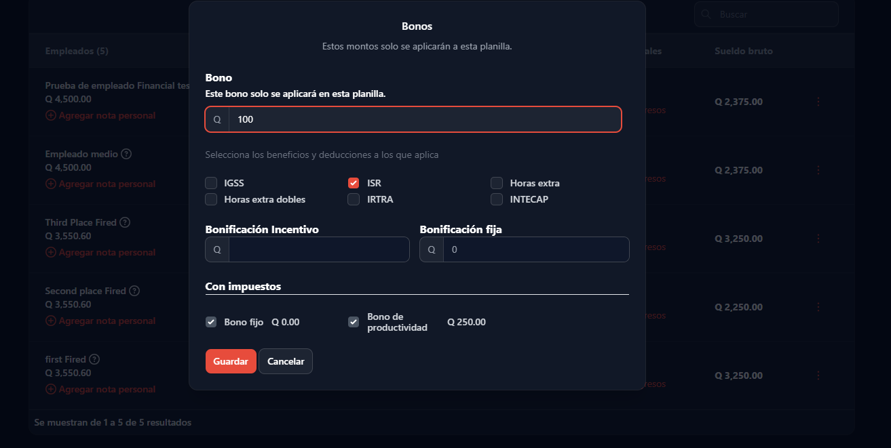Screen dimensions: 891x448
Task: Open row menu for Second place Fired
Action: click(818, 307)
